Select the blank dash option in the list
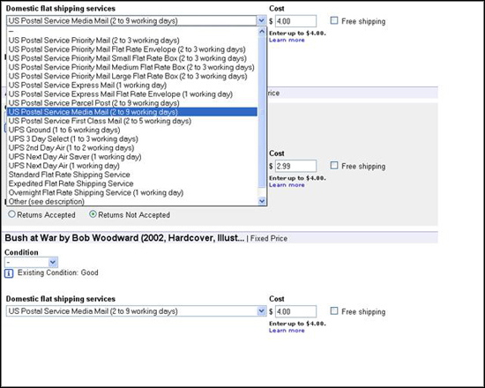This screenshot has height=388, width=485. [132, 31]
